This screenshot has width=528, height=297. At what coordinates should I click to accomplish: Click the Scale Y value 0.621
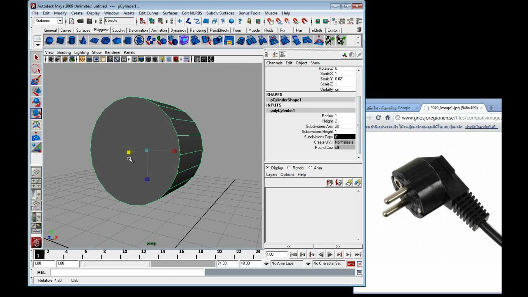point(344,79)
